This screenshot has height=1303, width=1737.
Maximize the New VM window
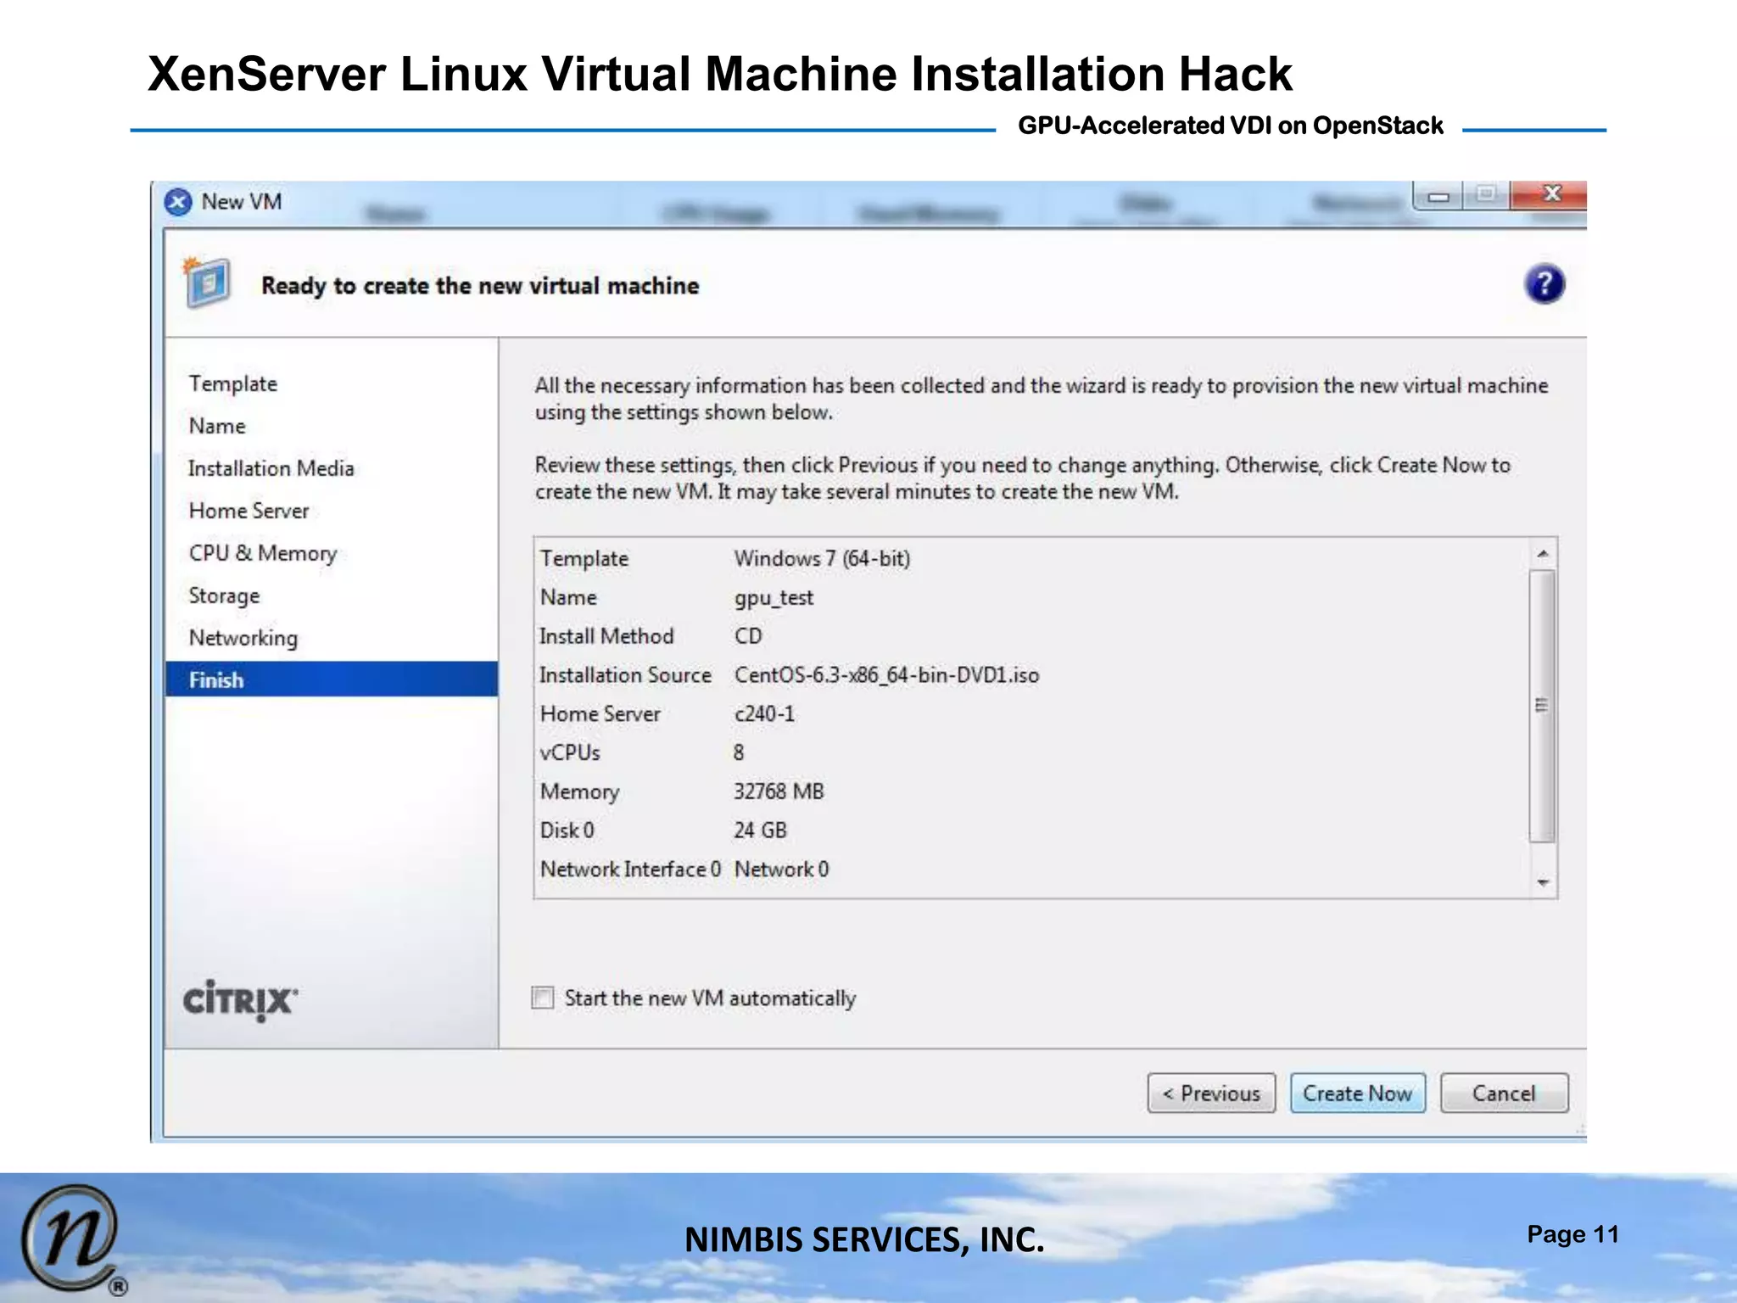click(1485, 194)
